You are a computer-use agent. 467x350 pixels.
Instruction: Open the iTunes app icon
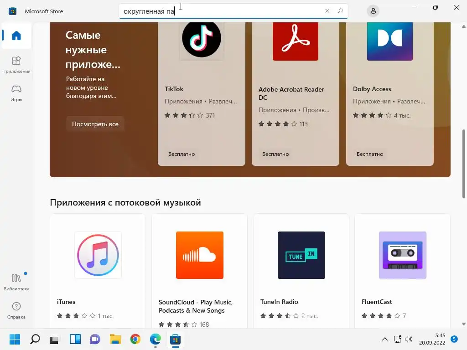98,255
